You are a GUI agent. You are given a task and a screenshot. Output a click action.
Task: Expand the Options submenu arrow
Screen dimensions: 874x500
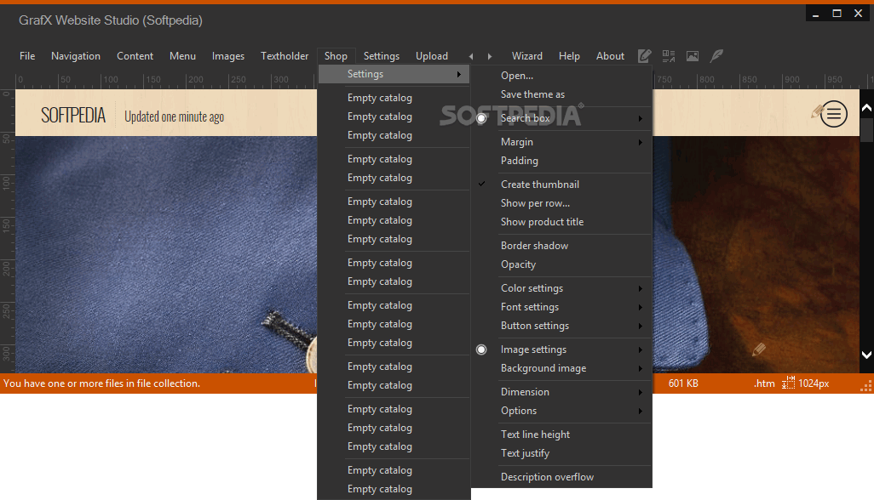[640, 411]
